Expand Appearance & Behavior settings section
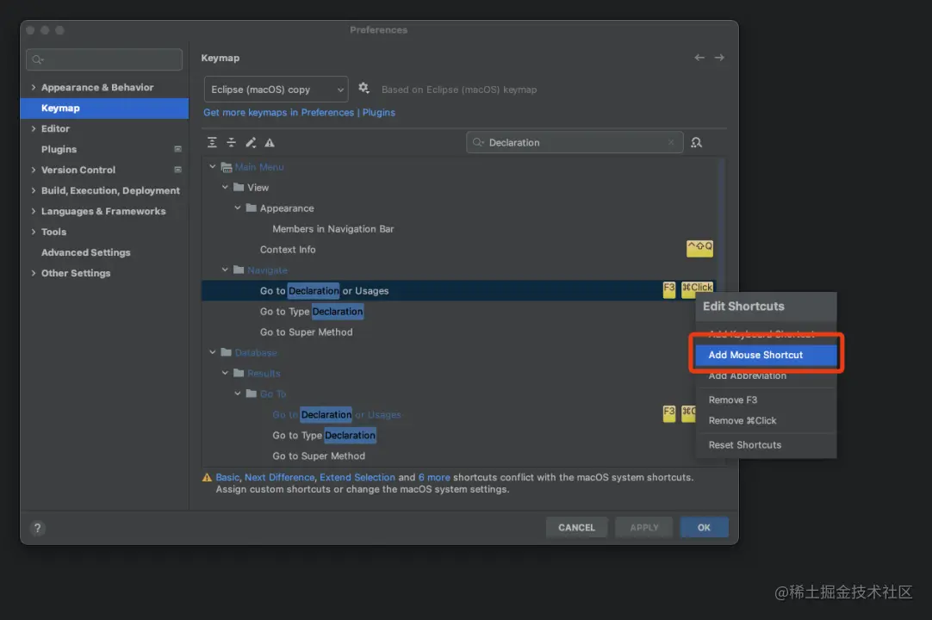Viewport: 932px width, 620px height. [x=34, y=87]
